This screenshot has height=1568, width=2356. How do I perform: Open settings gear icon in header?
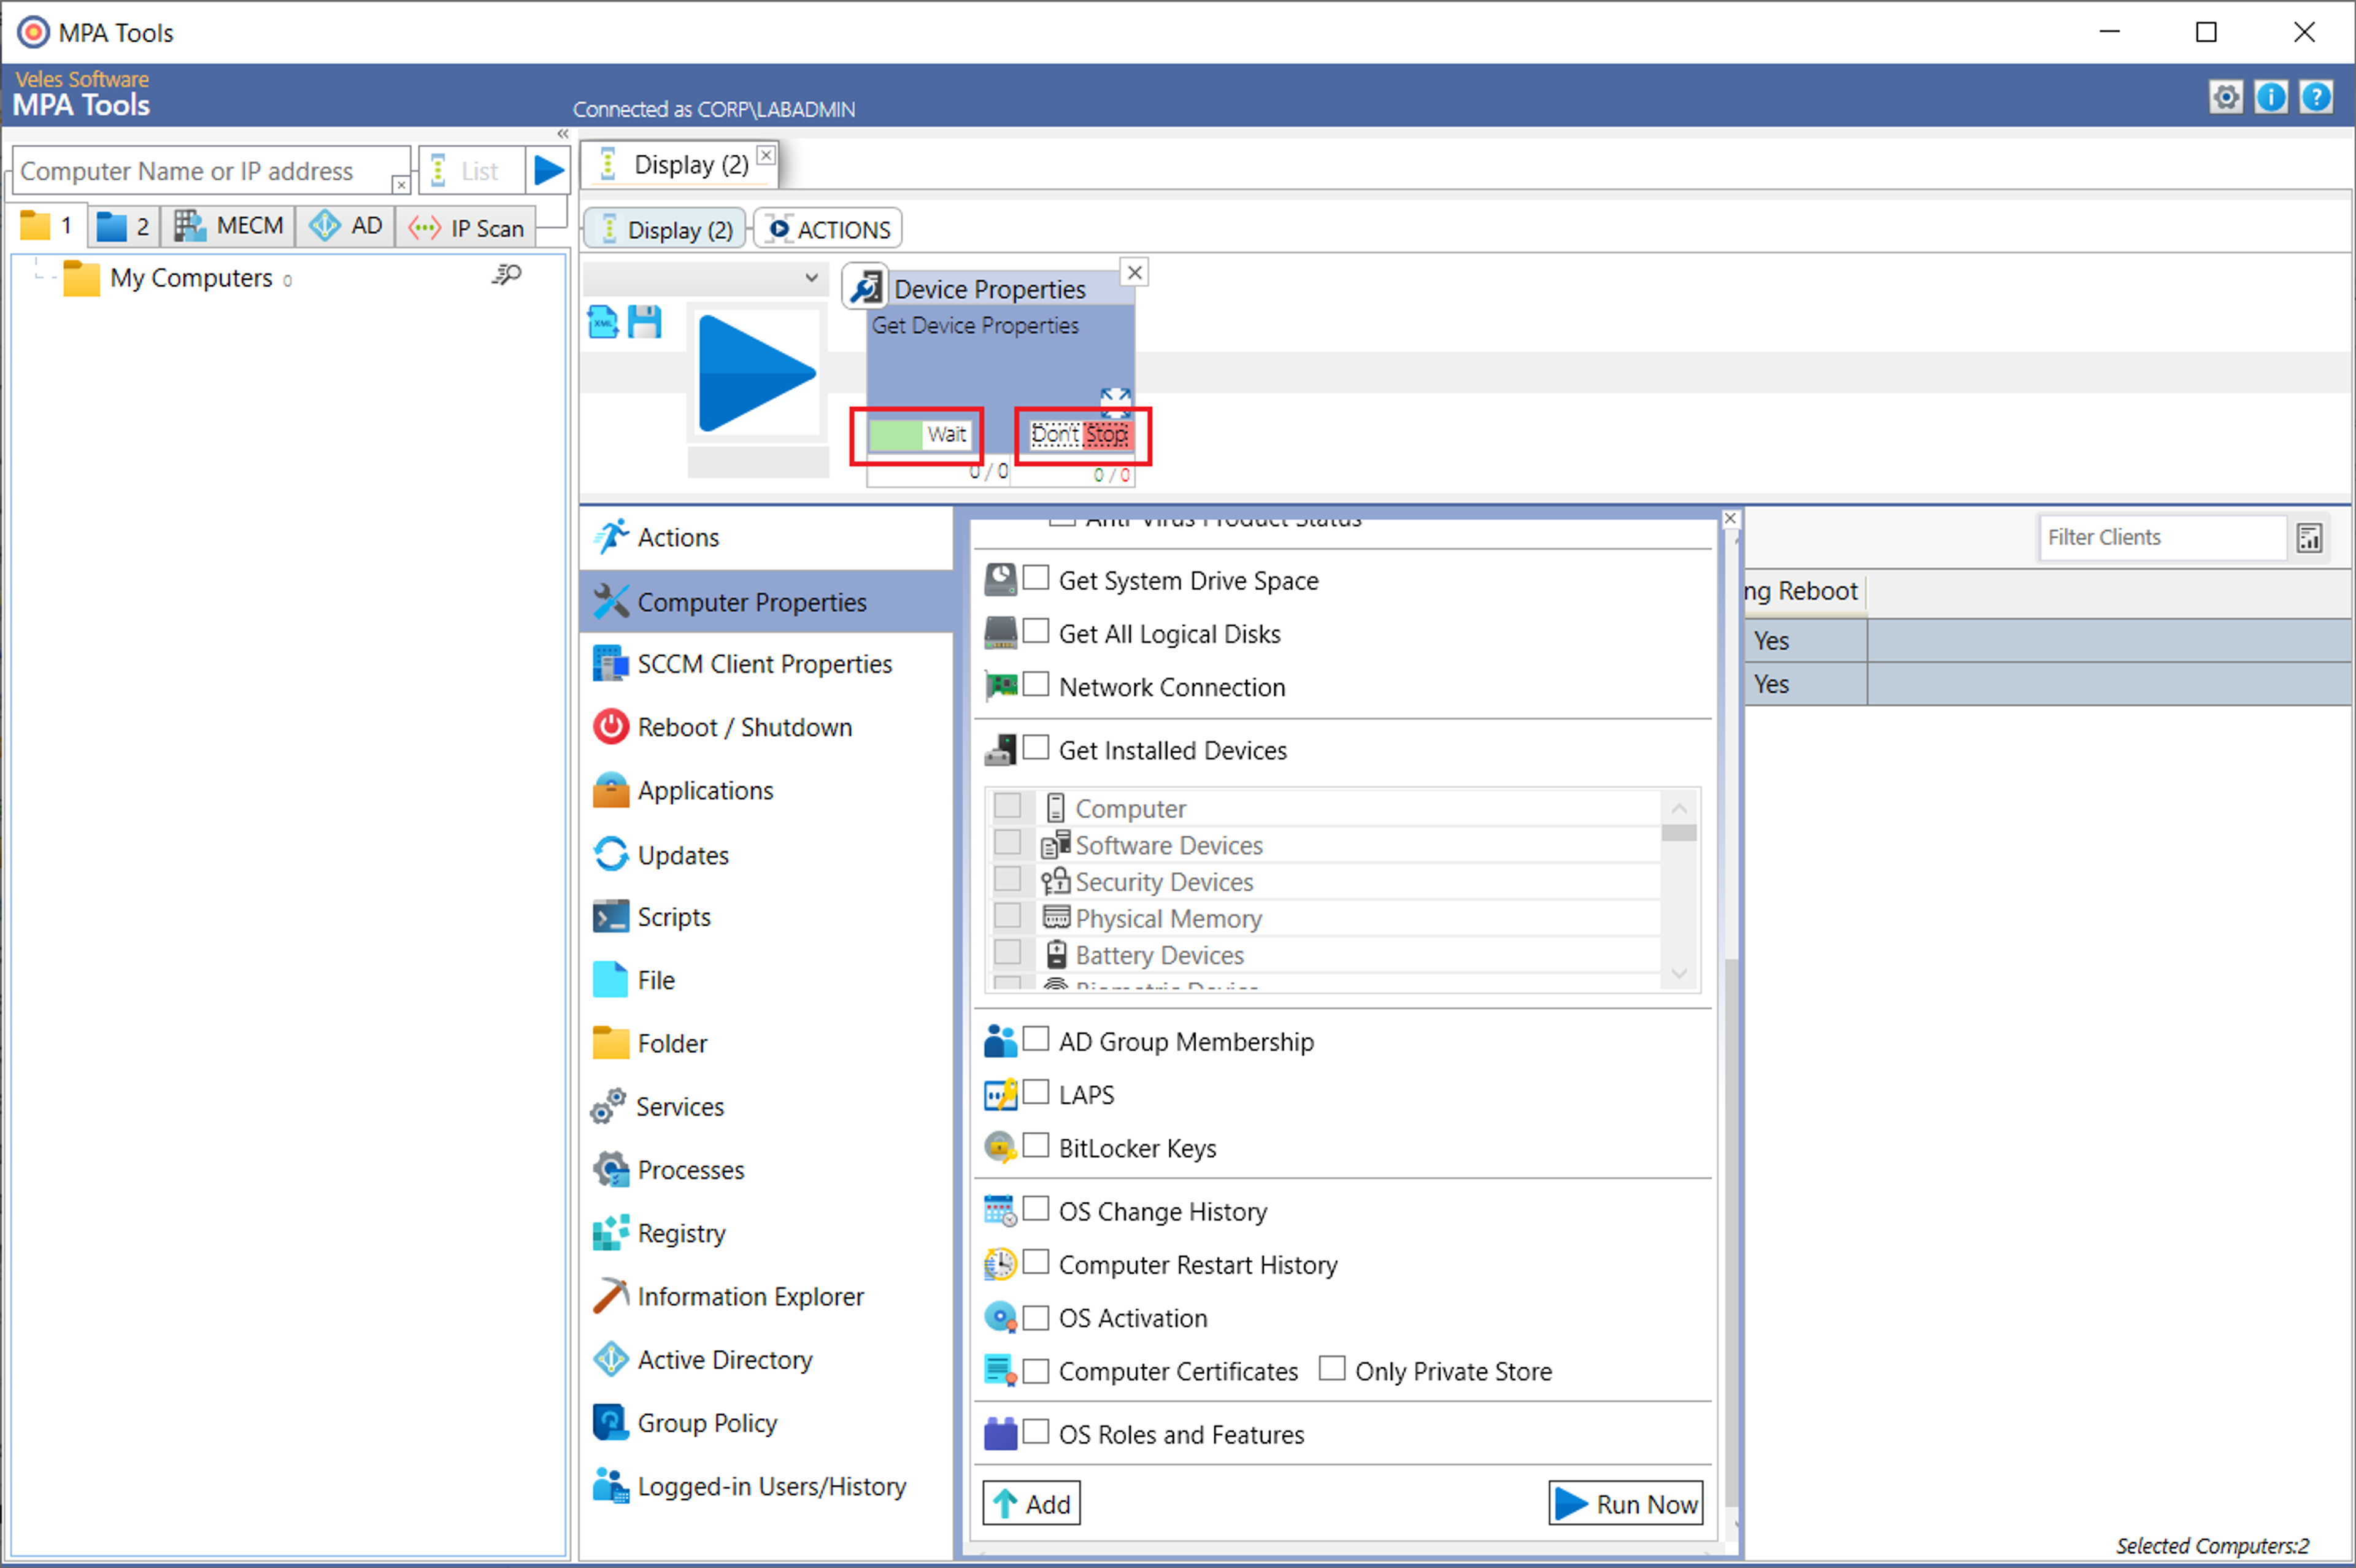tap(2225, 97)
